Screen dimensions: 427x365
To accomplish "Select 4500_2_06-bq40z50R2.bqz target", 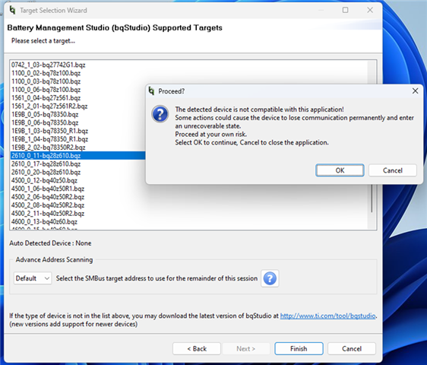I will coord(48,197).
